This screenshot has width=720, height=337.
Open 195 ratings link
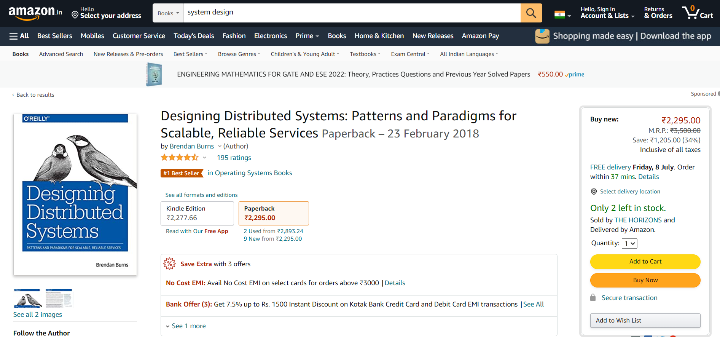234,158
